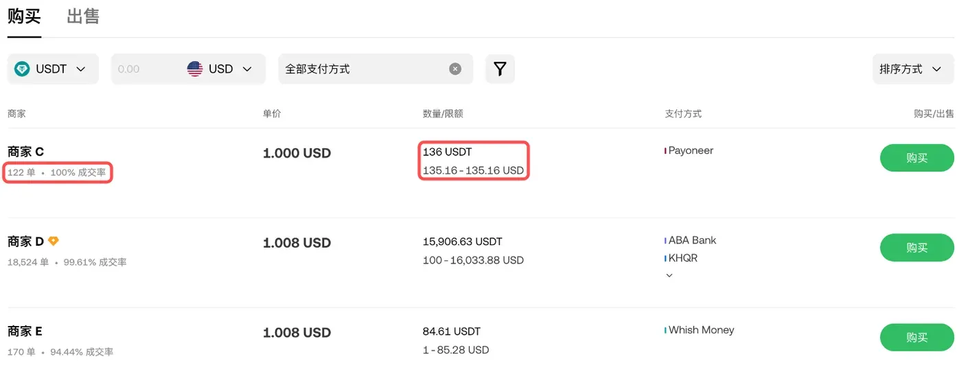Open merchant 商家 D profile
The height and width of the screenshot is (383, 961).
[x=26, y=242]
